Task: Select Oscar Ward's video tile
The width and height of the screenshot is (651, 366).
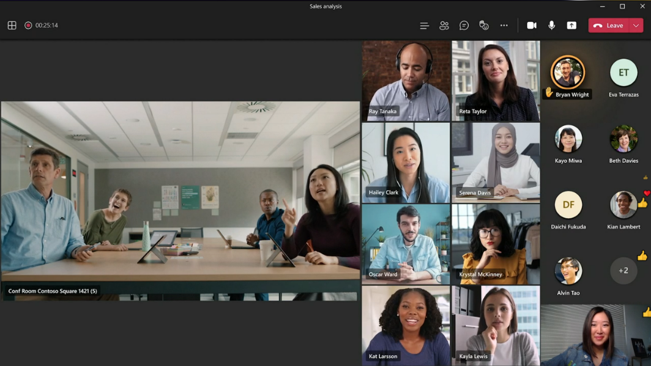Action: tap(406, 244)
